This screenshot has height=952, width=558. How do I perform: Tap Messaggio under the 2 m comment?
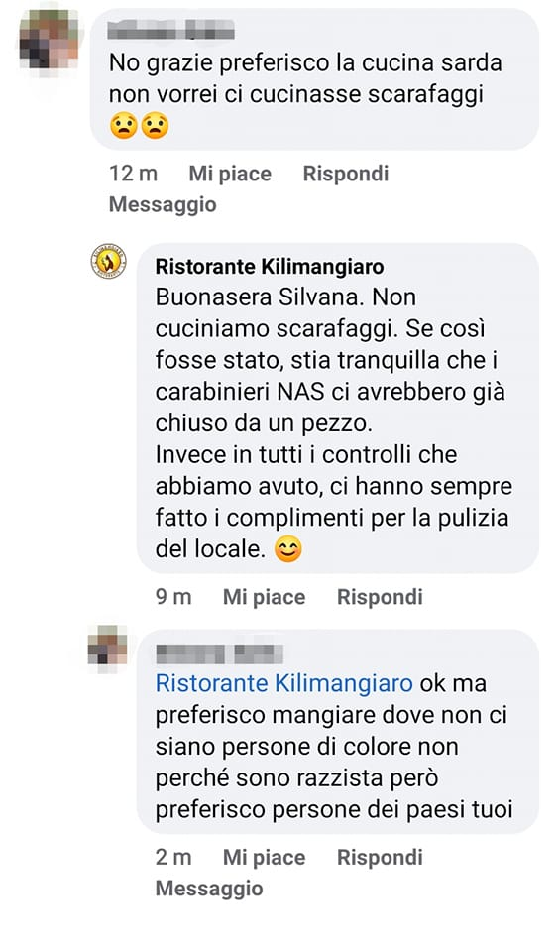coord(209,889)
